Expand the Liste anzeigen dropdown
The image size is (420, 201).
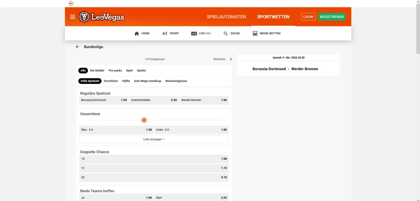coord(154,139)
